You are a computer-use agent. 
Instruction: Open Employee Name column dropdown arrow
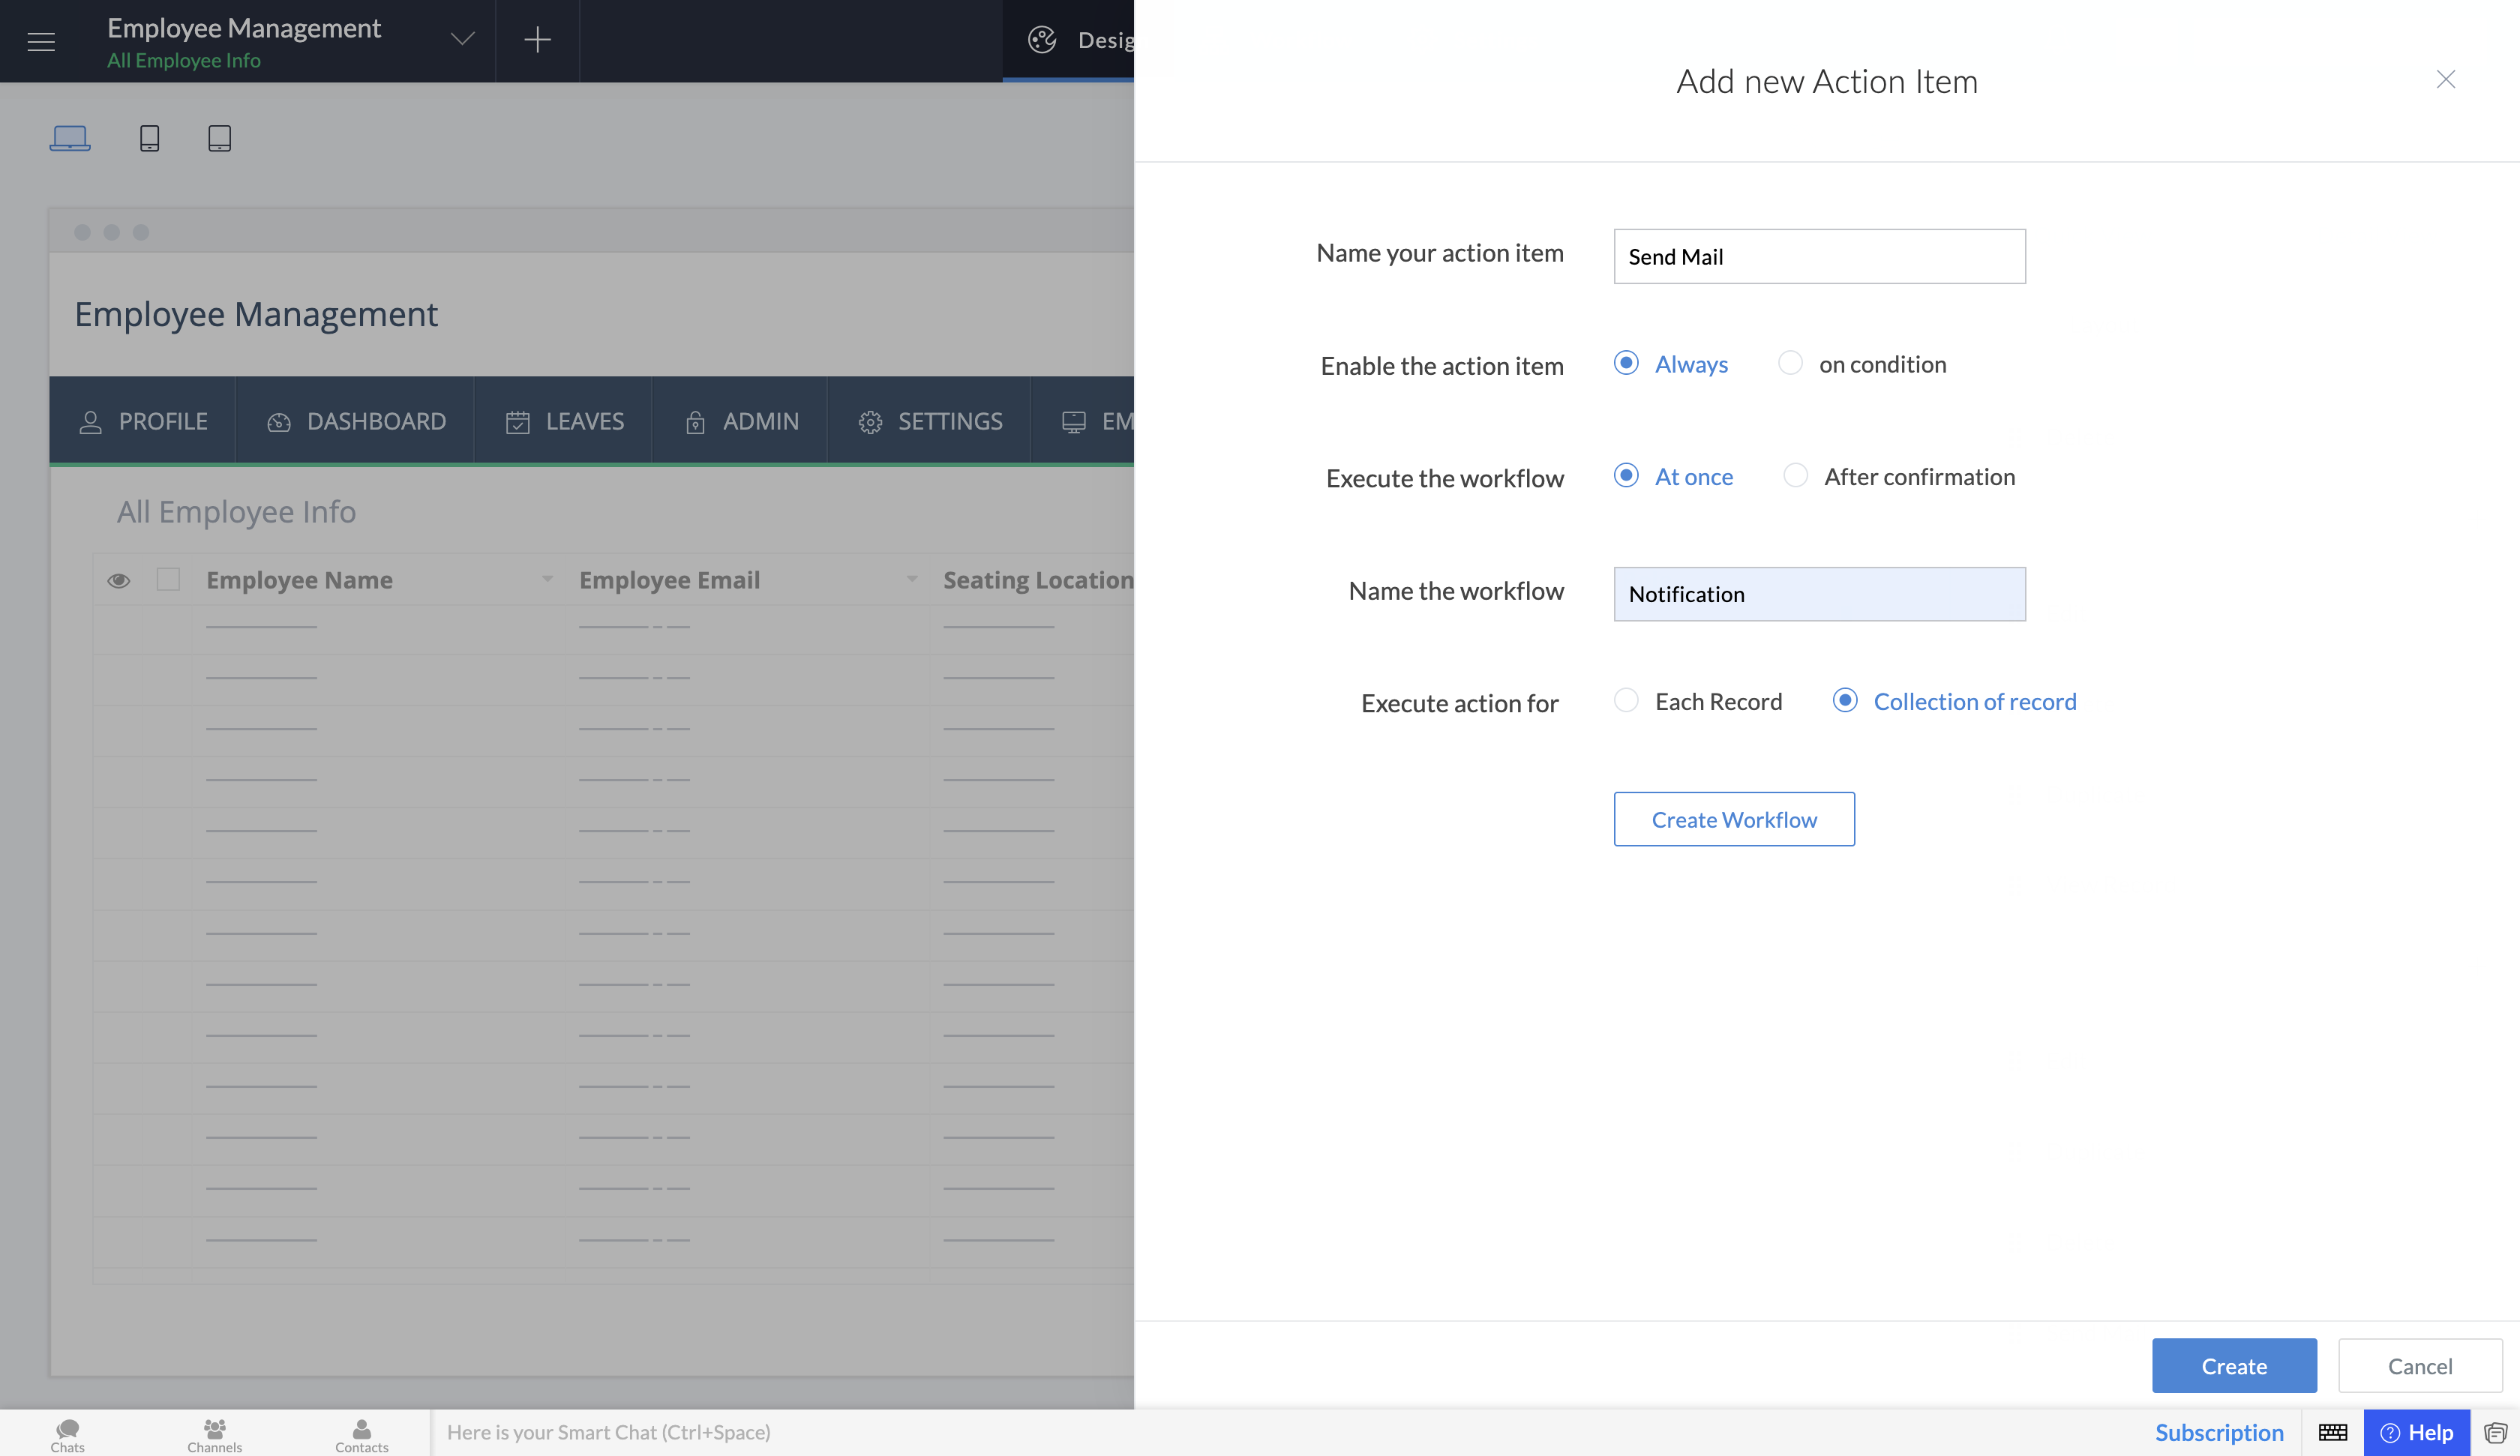(547, 579)
